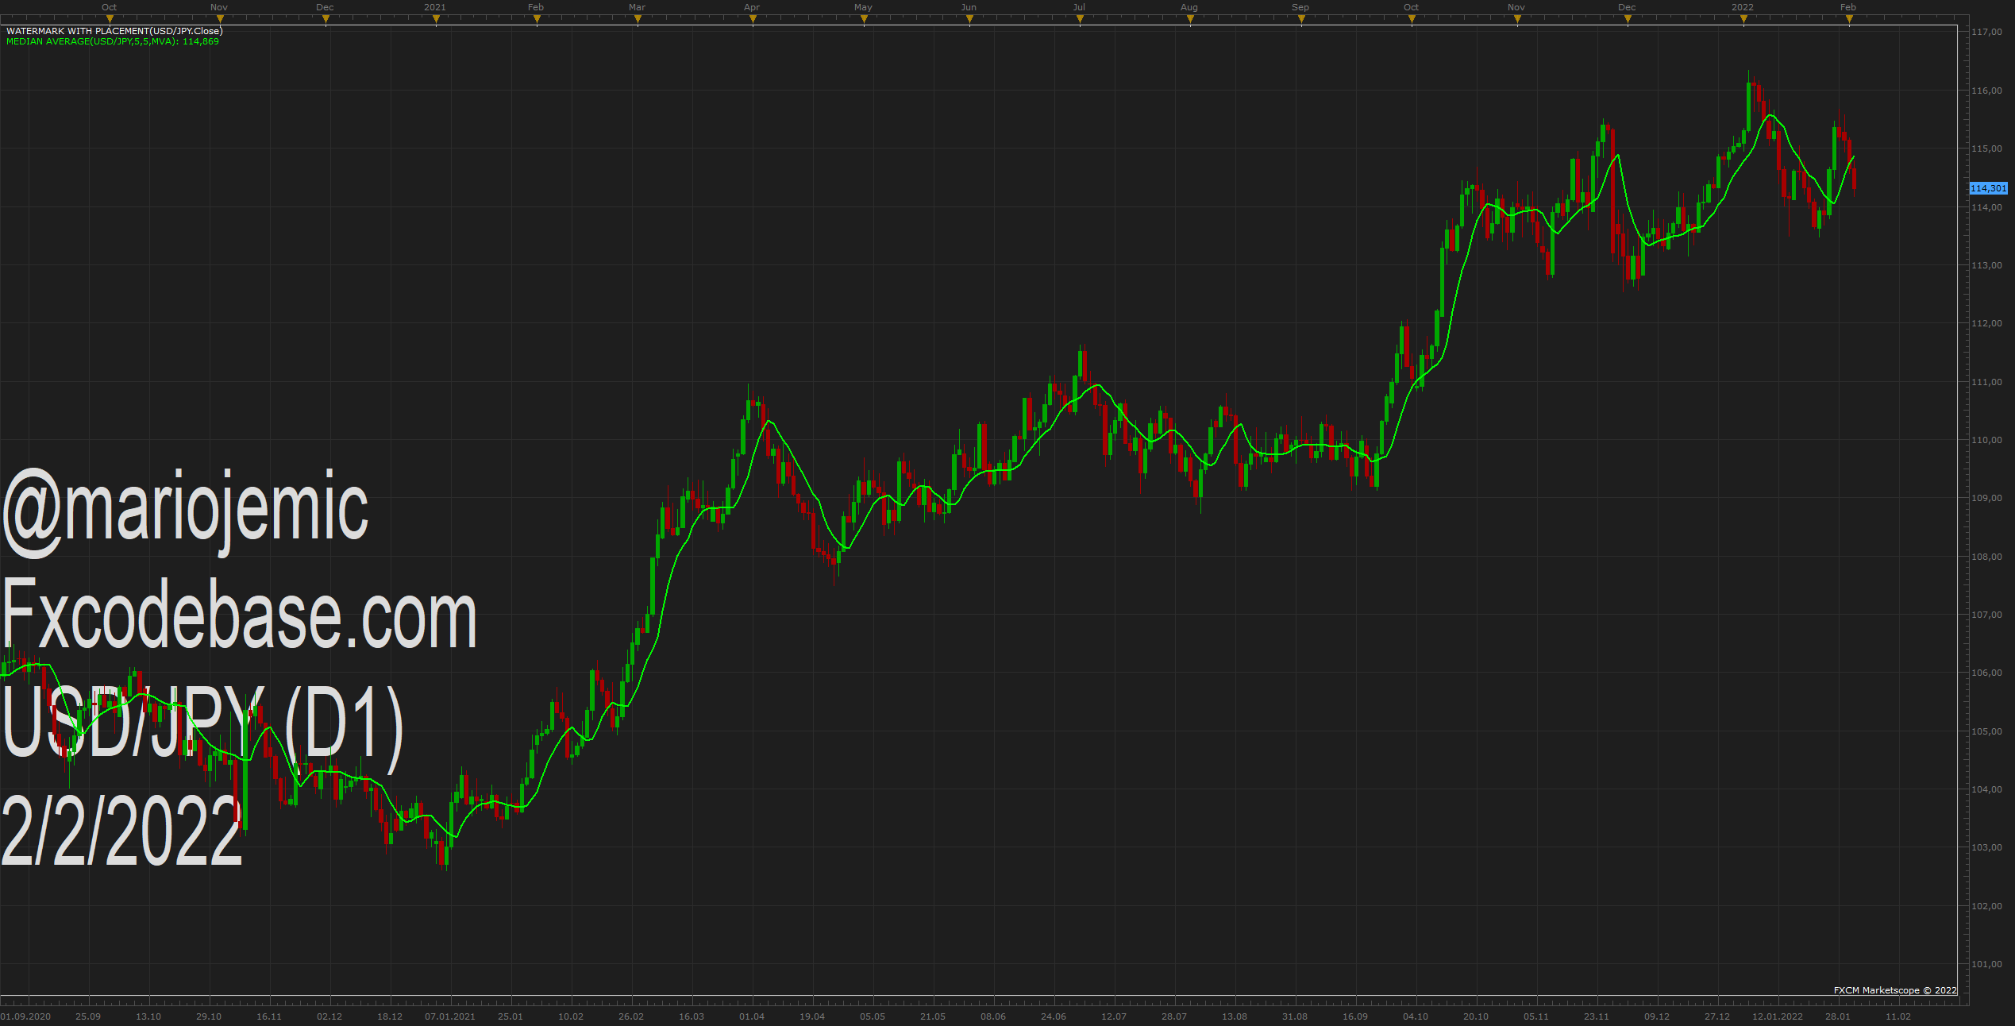Image resolution: width=2015 pixels, height=1026 pixels.
Task: Click the 12.01.2022 date label
Action: click(x=1778, y=1016)
